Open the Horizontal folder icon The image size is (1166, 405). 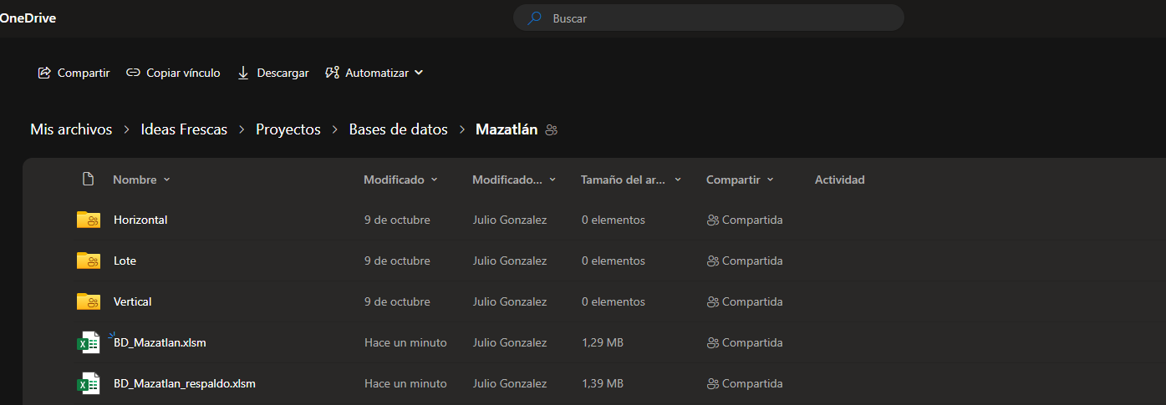(88, 220)
